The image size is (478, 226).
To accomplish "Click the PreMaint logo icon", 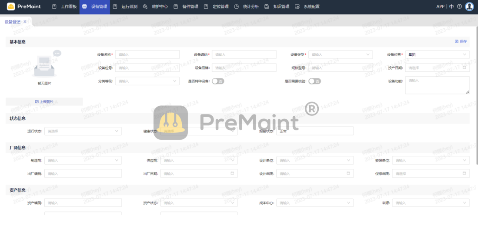I will pos(11,7).
